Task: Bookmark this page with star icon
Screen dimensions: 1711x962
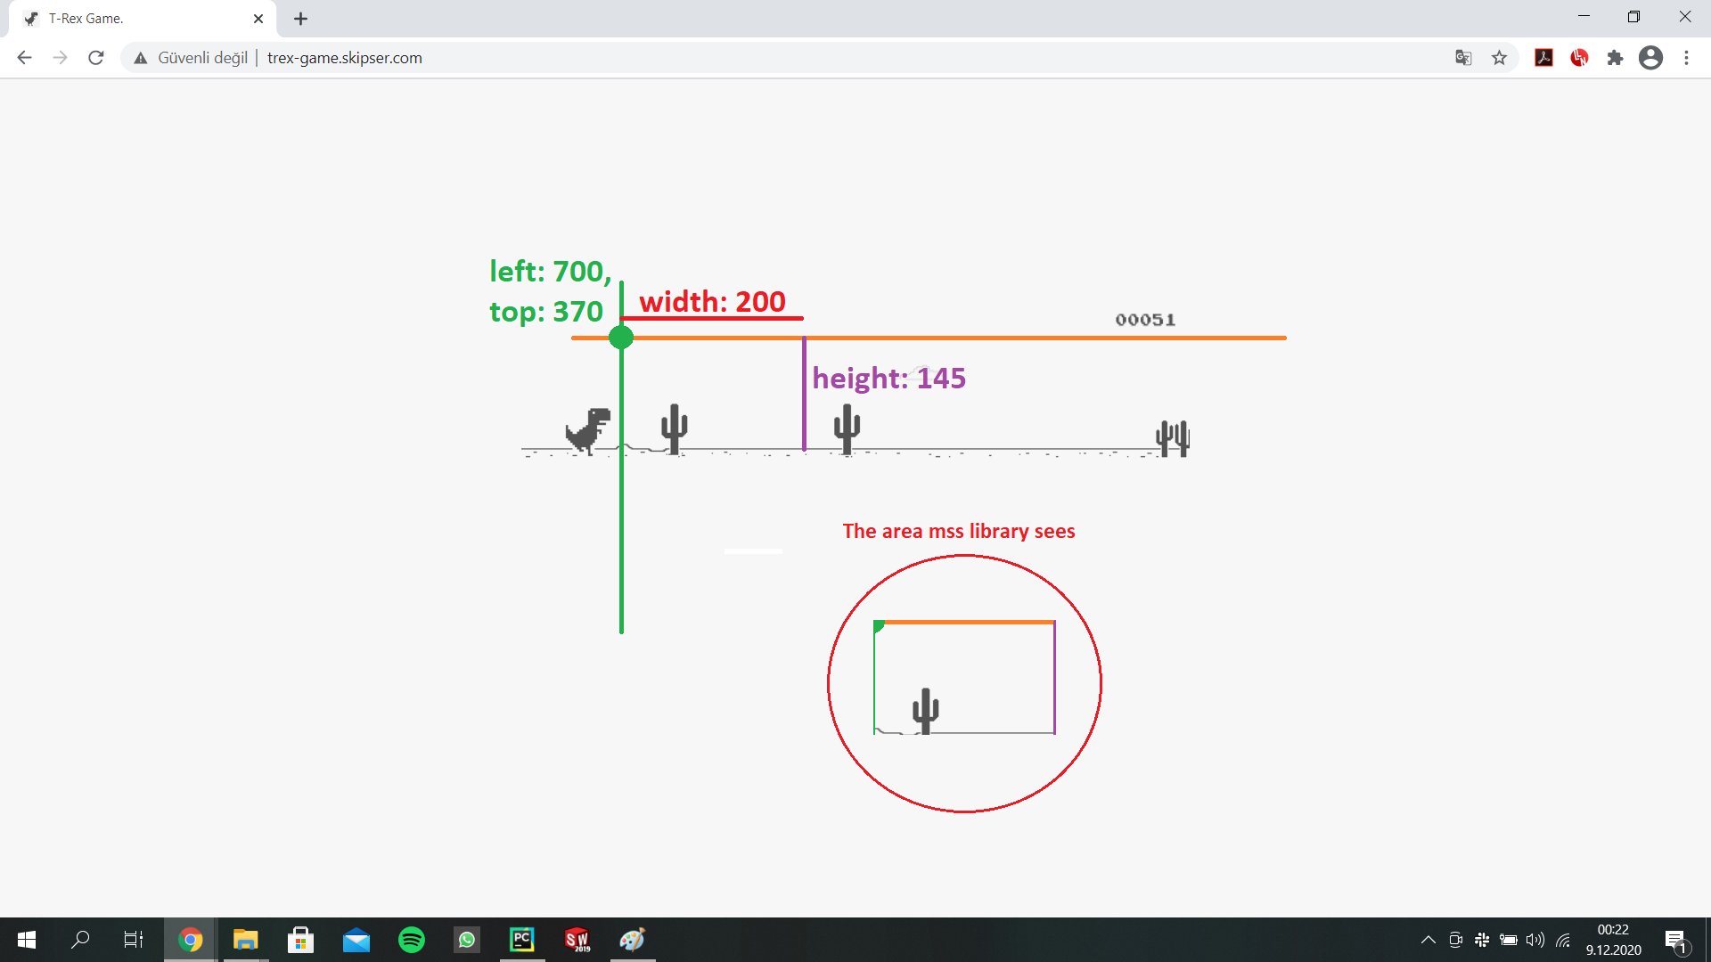Action: pos(1499,58)
